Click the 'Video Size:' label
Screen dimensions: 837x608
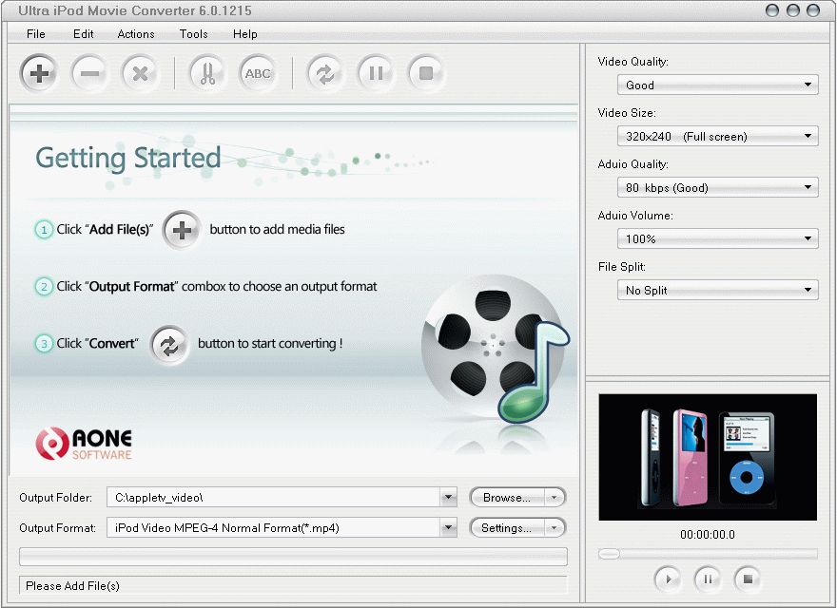pyautogui.click(x=627, y=113)
